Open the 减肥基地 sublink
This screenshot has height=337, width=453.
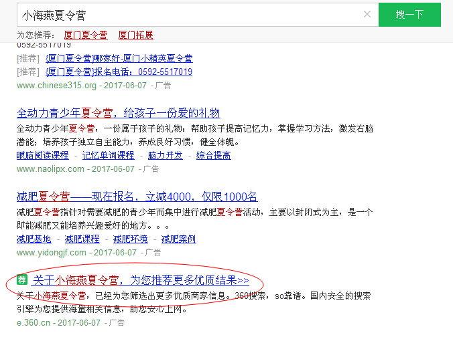(34, 239)
